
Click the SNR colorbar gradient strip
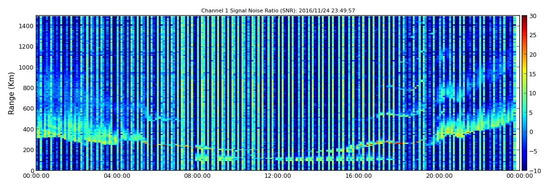click(x=524, y=93)
